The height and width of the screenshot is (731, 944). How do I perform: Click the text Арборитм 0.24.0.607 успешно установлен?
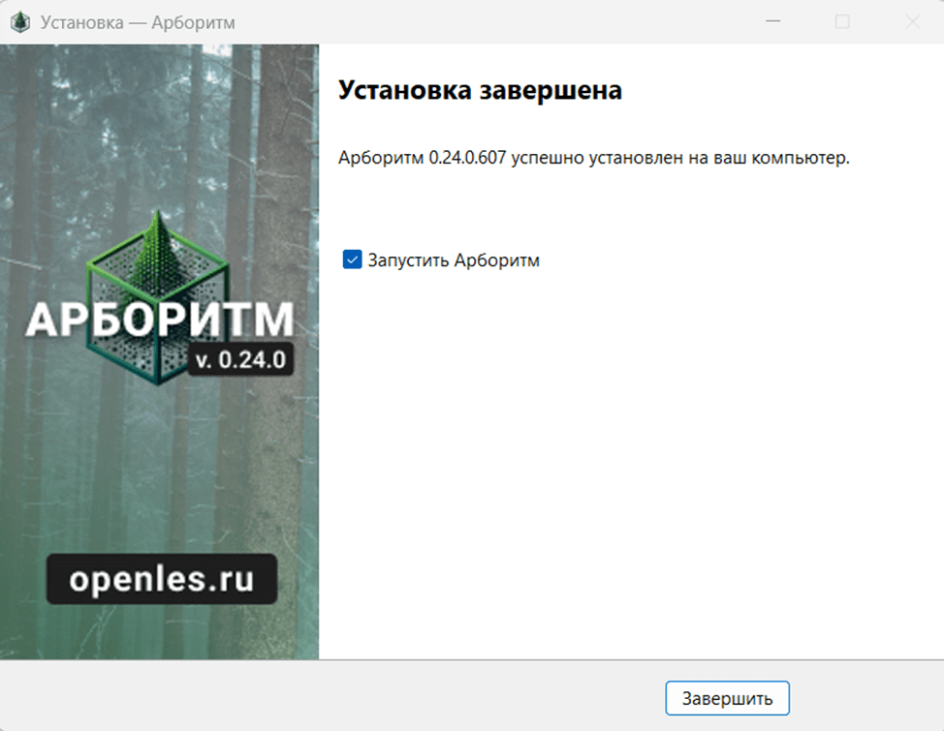pos(511,158)
